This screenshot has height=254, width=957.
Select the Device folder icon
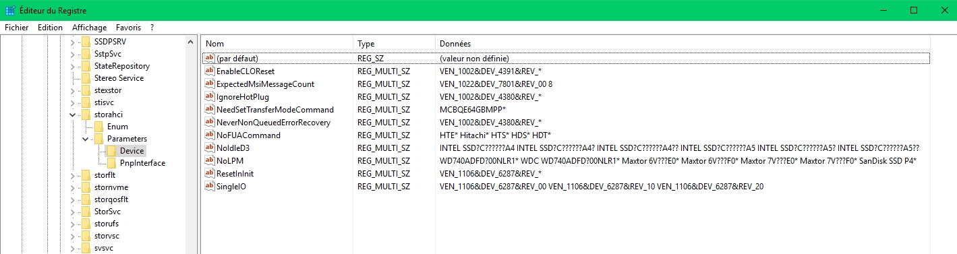[x=111, y=151]
